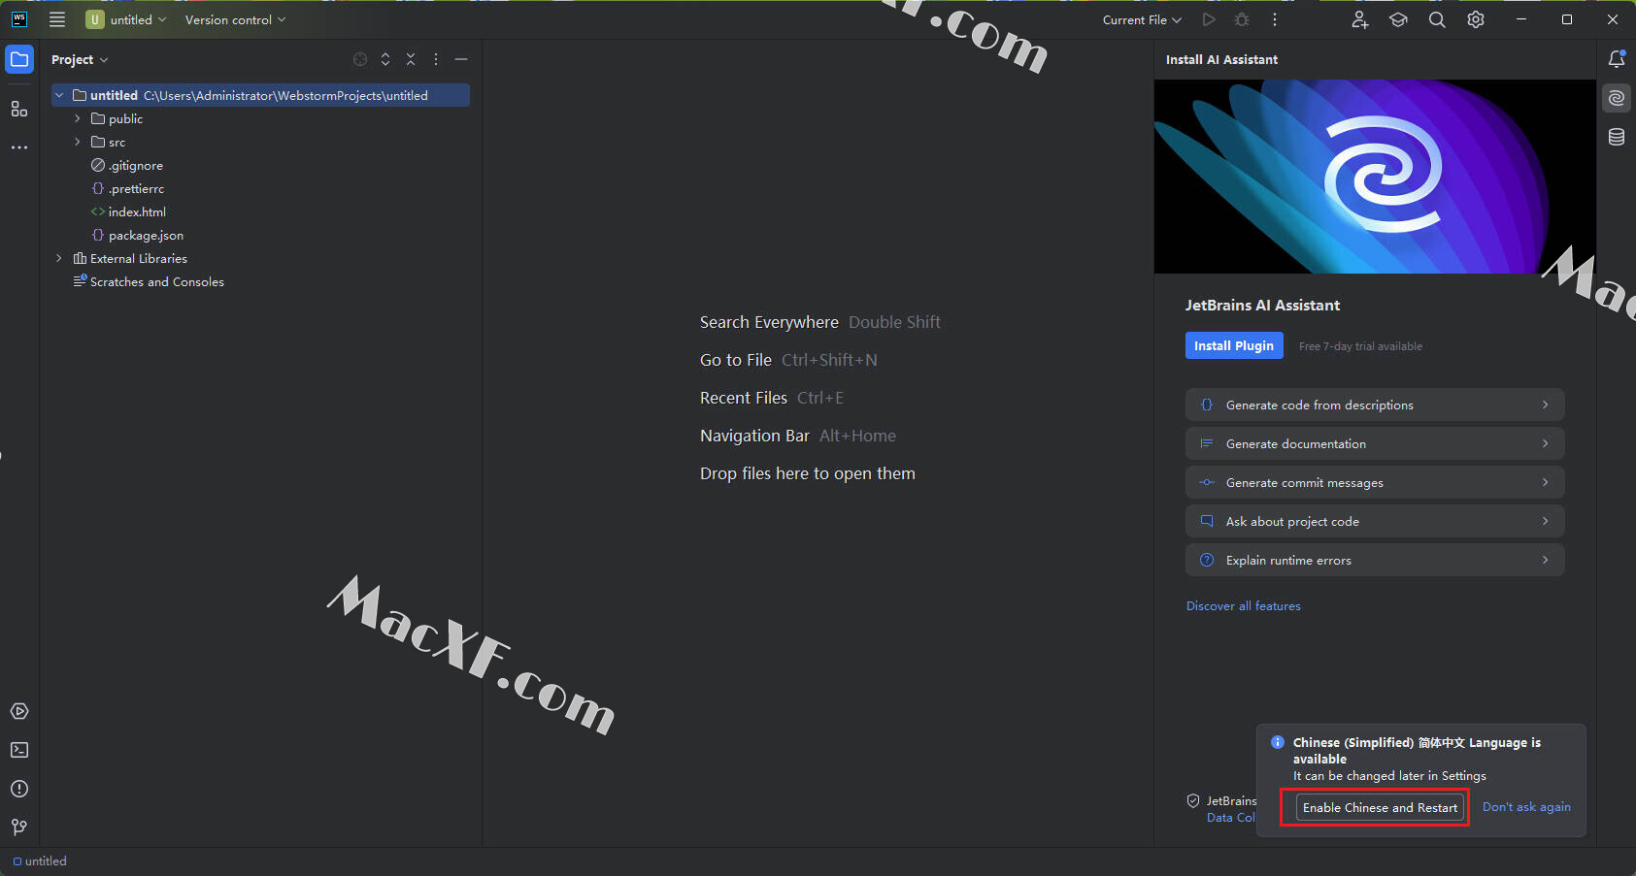Run the current file
The width and height of the screenshot is (1636, 876).
click(x=1209, y=19)
